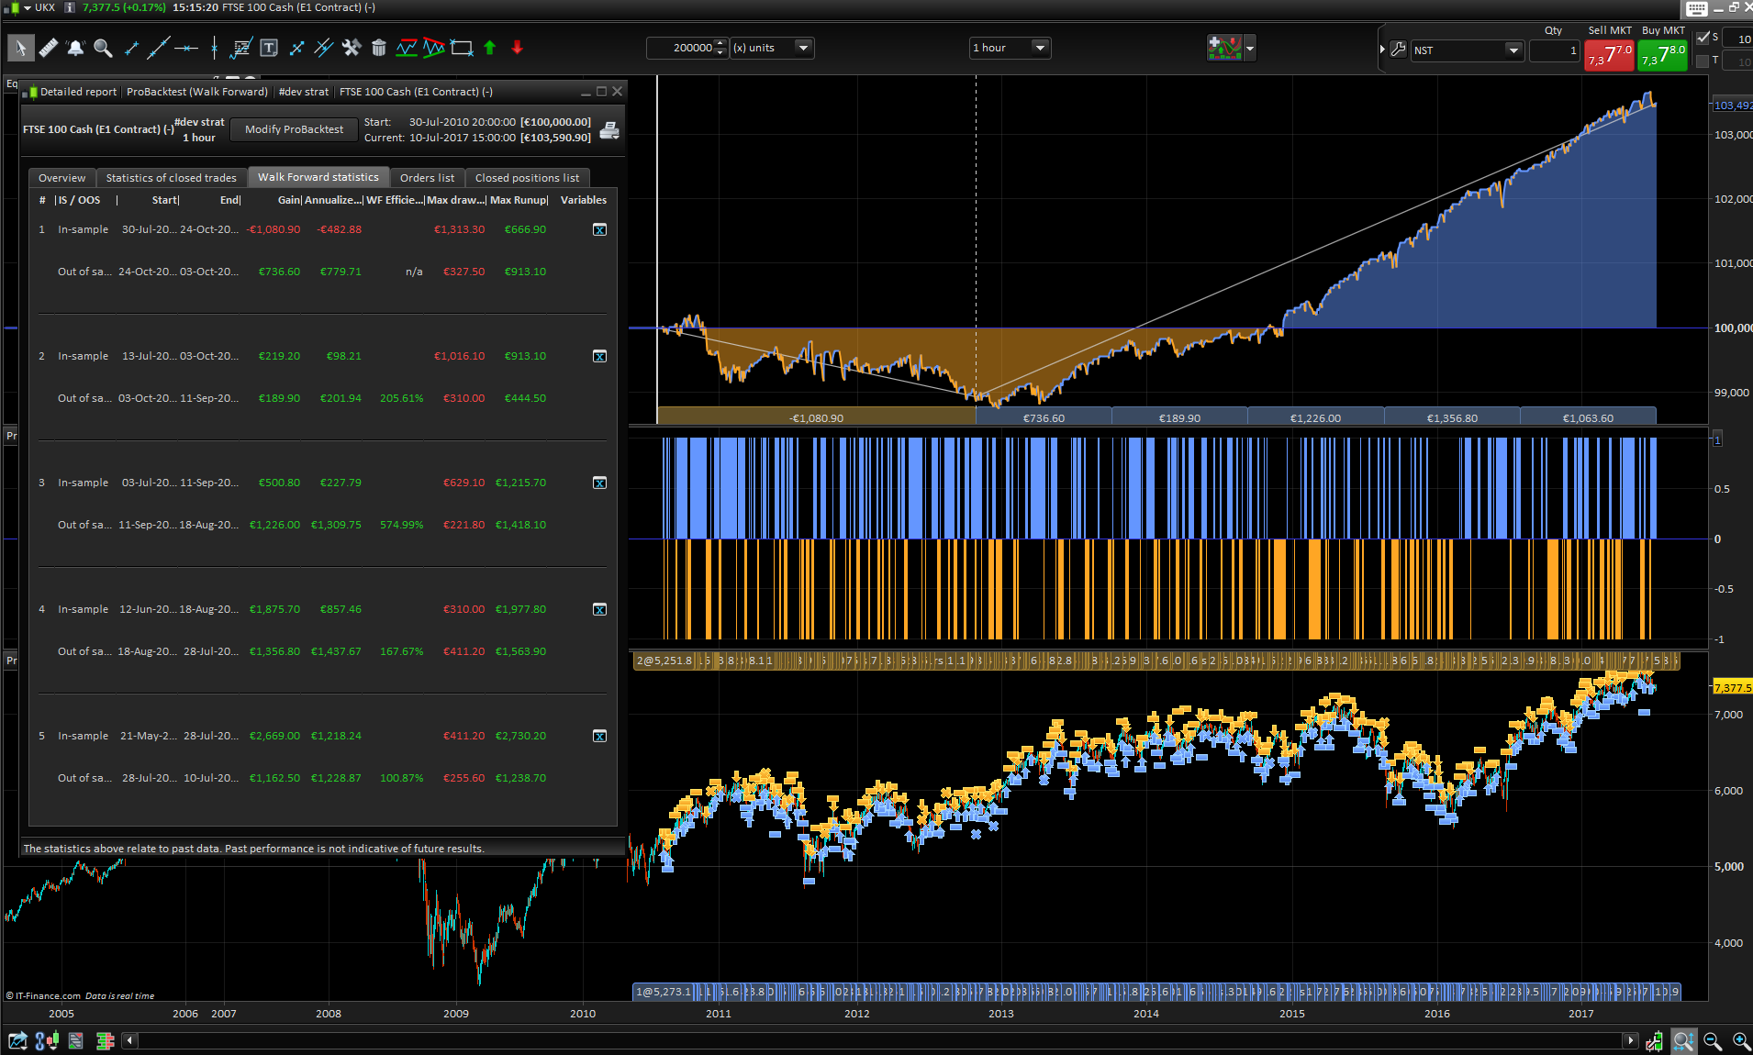Switch to the Overview tab

(61, 178)
